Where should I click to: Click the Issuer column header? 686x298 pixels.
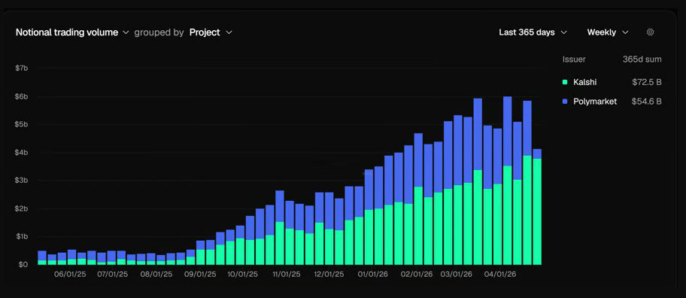coord(574,59)
